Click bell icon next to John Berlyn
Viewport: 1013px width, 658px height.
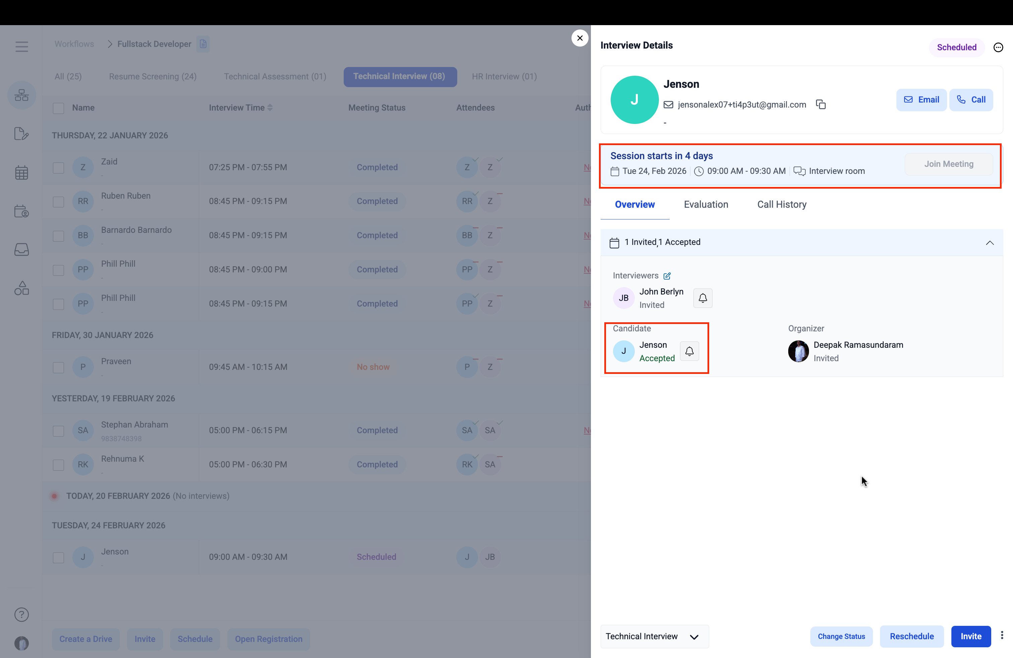(x=703, y=298)
